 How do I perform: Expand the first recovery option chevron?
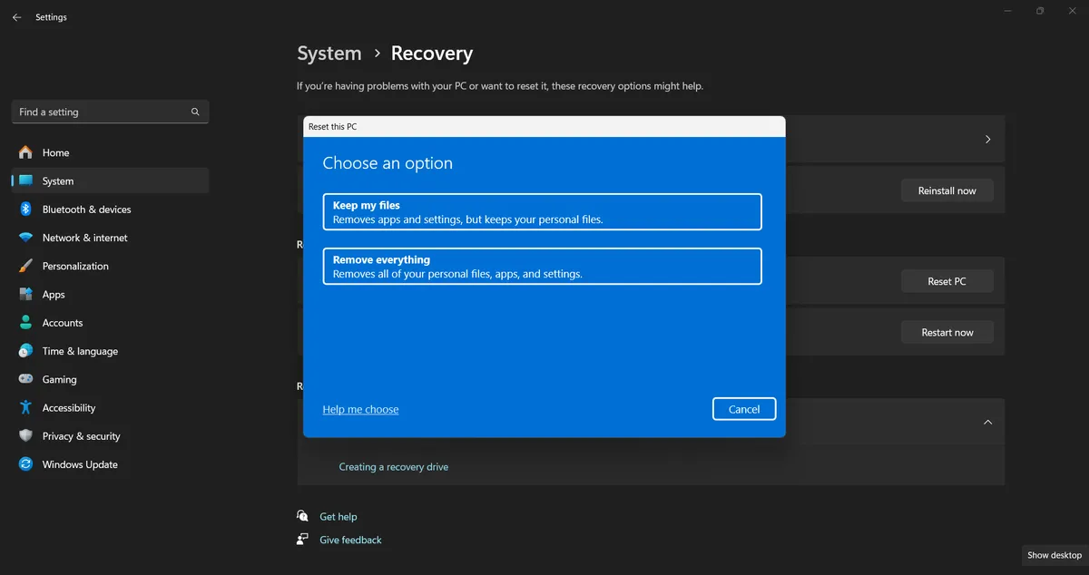(x=988, y=140)
